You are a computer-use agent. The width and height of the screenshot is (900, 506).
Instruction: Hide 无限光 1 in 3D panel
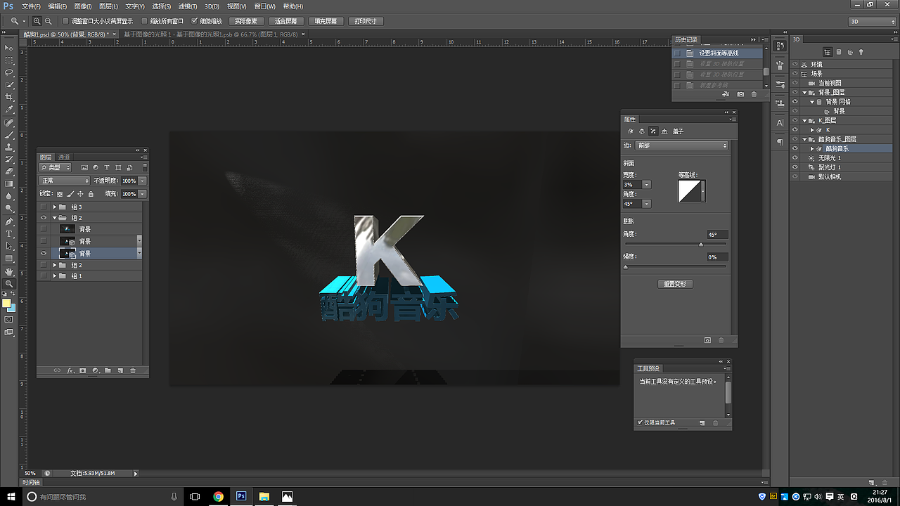pyautogui.click(x=795, y=158)
